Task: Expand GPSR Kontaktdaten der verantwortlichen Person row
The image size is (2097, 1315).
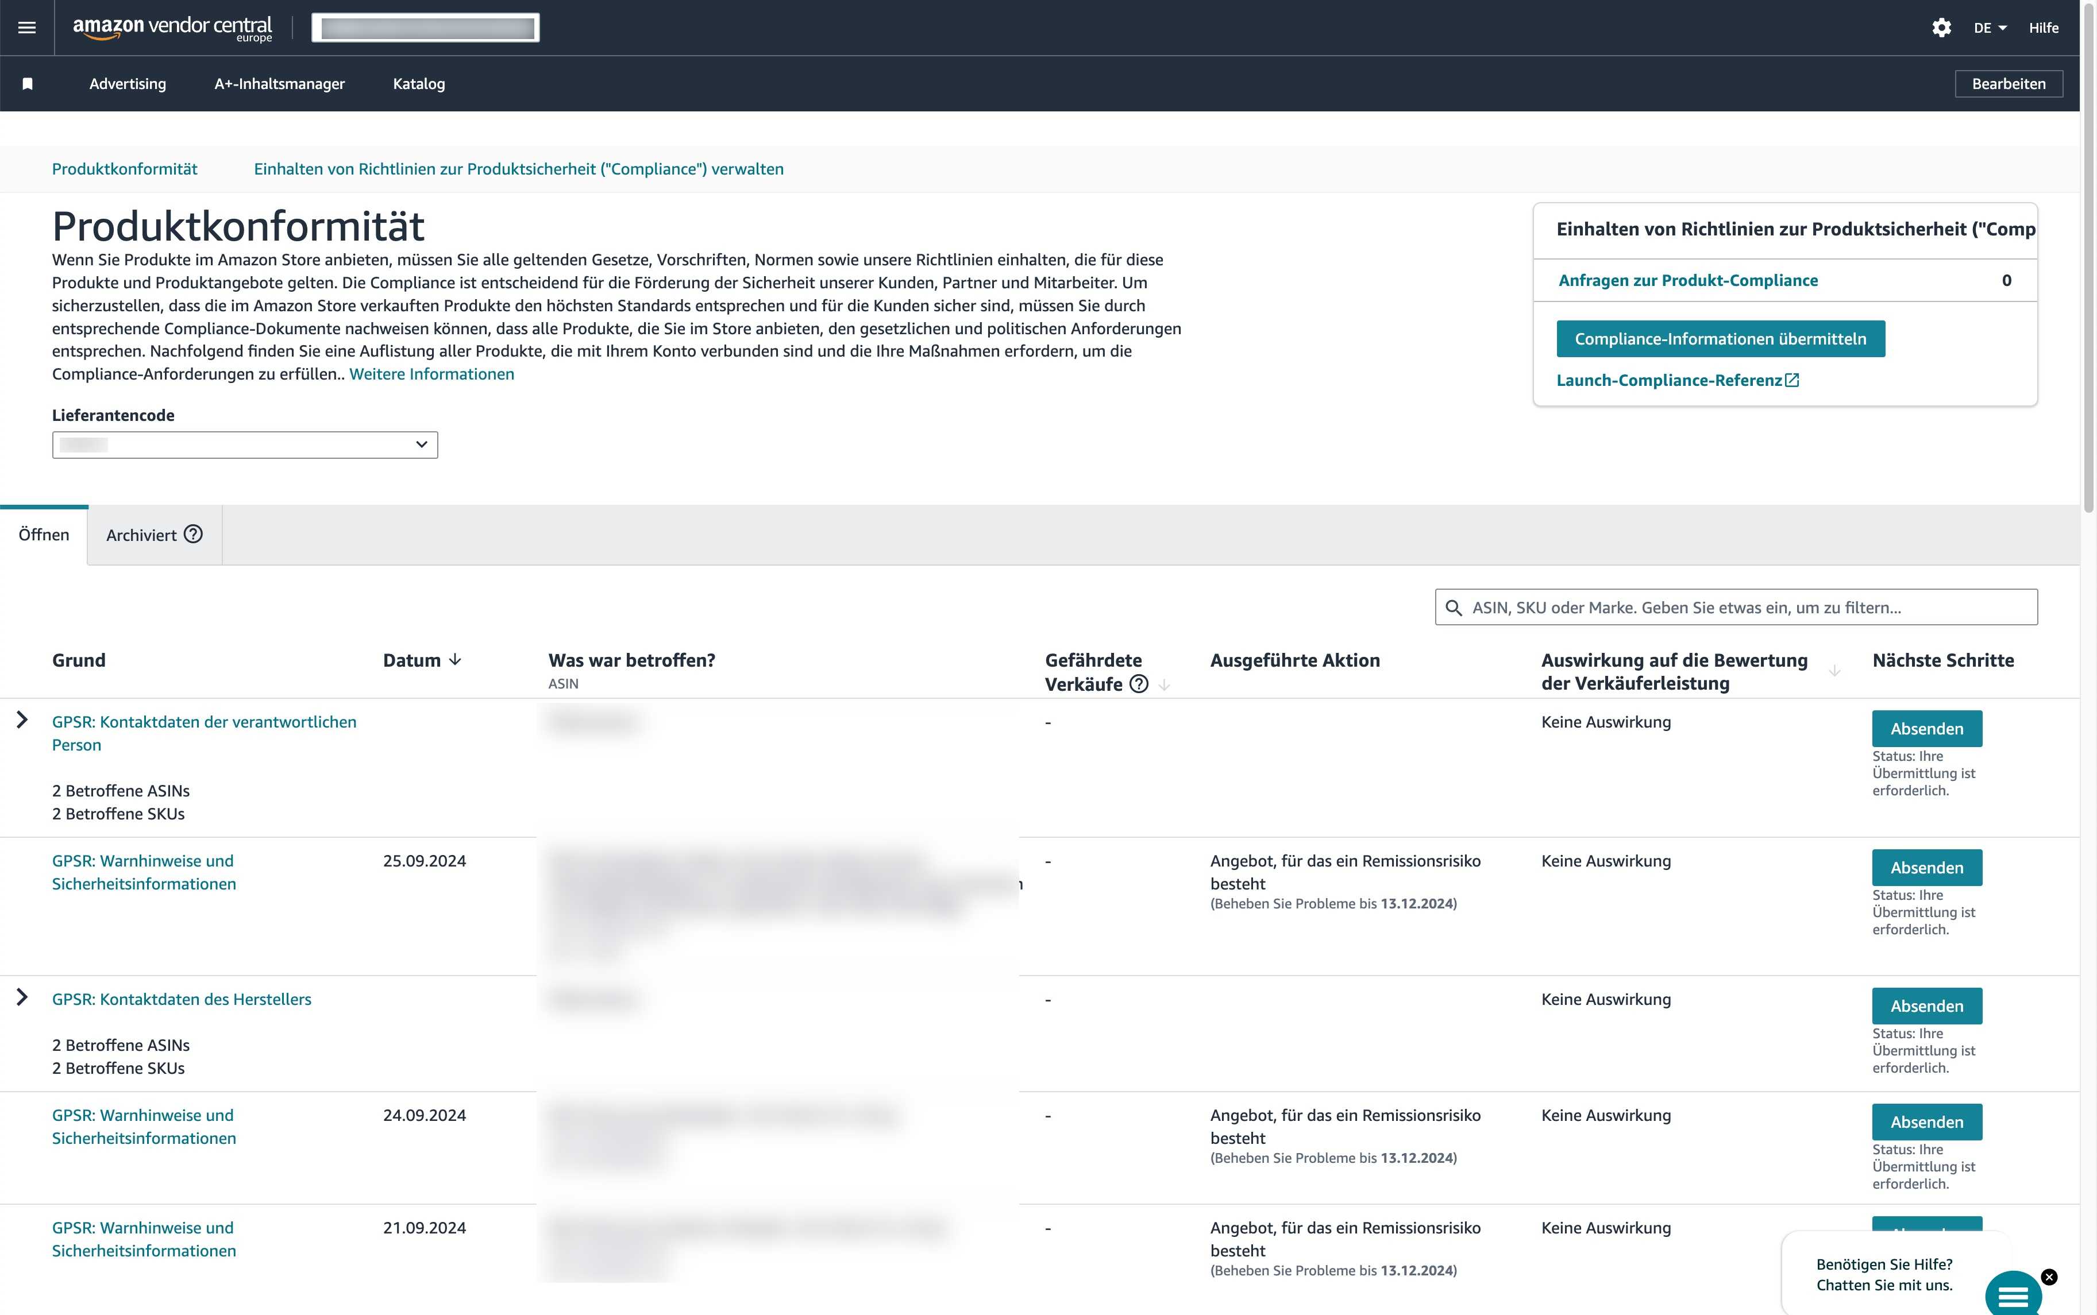Action: pos(22,720)
